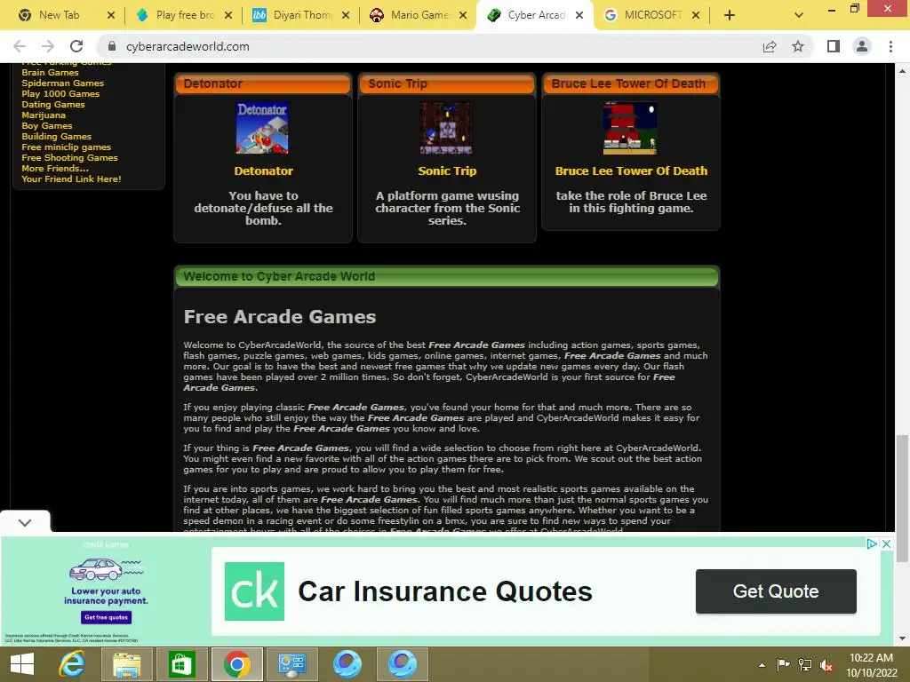The width and height of the screenshot is (910, 682).
Task: Open the Chrome three-dot menu
Action: coord(890,46)
